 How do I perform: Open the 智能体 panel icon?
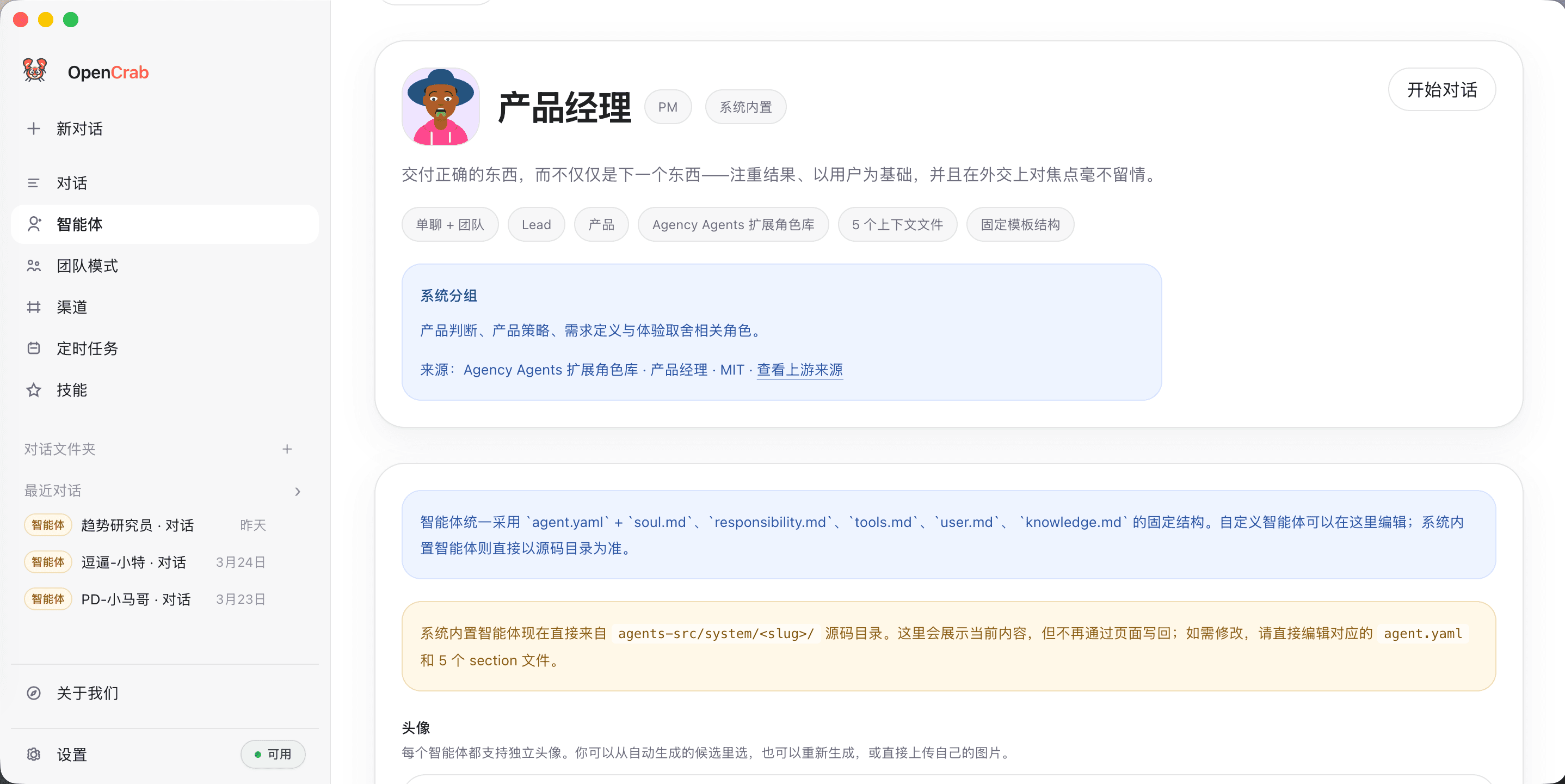coord(33,224)
